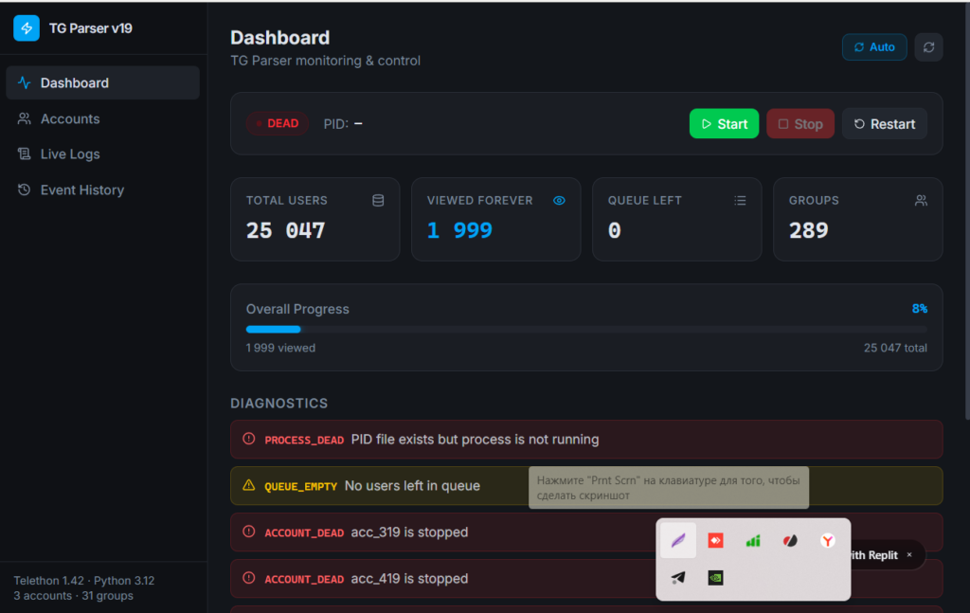
Task: Click the Overall Progress bar
Action: [x=586, y=329]
